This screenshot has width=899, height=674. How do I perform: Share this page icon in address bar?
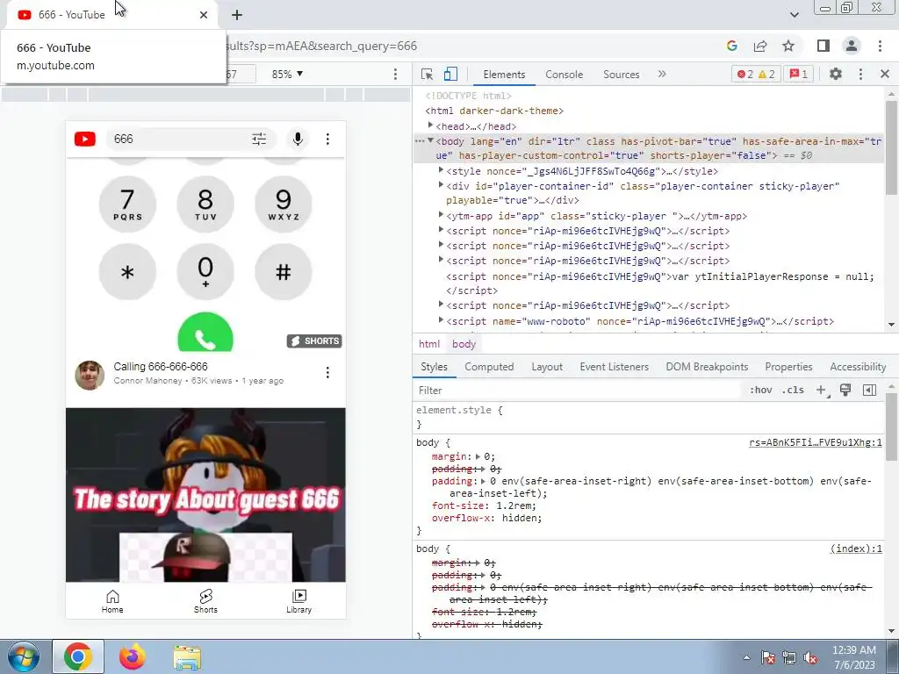click(x=760, y=46)
